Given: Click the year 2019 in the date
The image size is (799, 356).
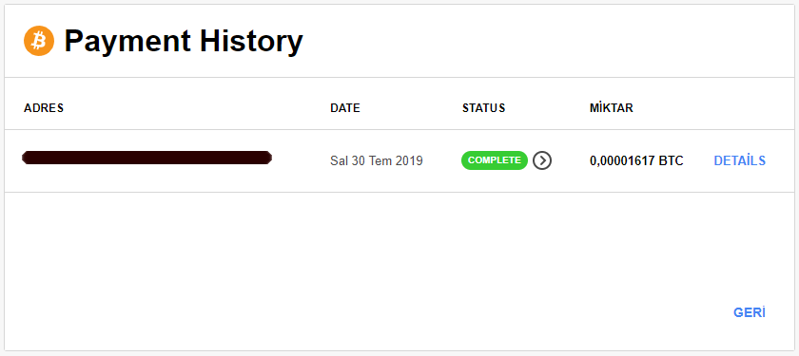Looking at the screenshot, I should coord(409,161).
